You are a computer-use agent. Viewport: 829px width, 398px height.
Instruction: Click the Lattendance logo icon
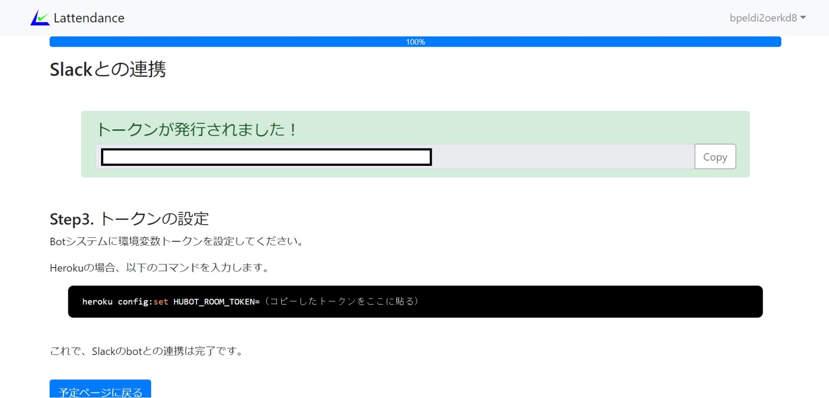point(40,18)
